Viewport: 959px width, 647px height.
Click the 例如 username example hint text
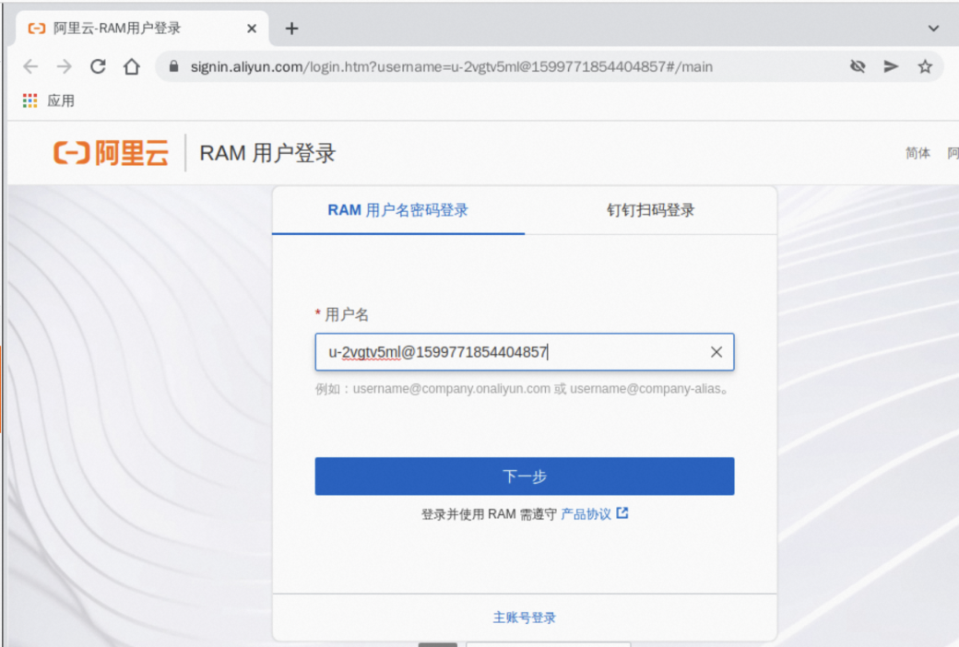[522, 389]
